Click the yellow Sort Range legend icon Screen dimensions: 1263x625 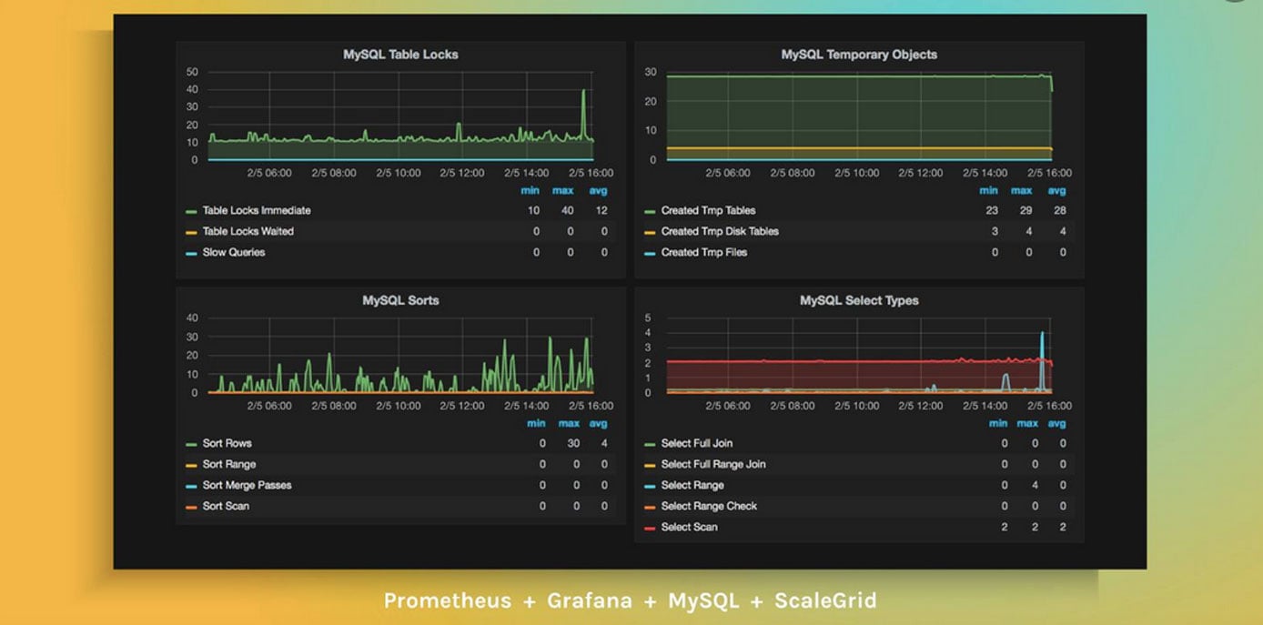pyautogui.click(x=189, y=464)
